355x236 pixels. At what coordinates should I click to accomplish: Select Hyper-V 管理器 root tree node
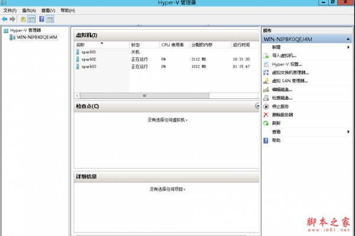pos(25,30)
